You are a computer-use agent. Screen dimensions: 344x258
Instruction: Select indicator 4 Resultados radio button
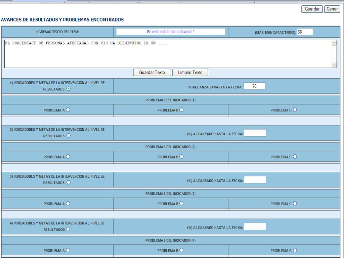(x=68, y=229)
